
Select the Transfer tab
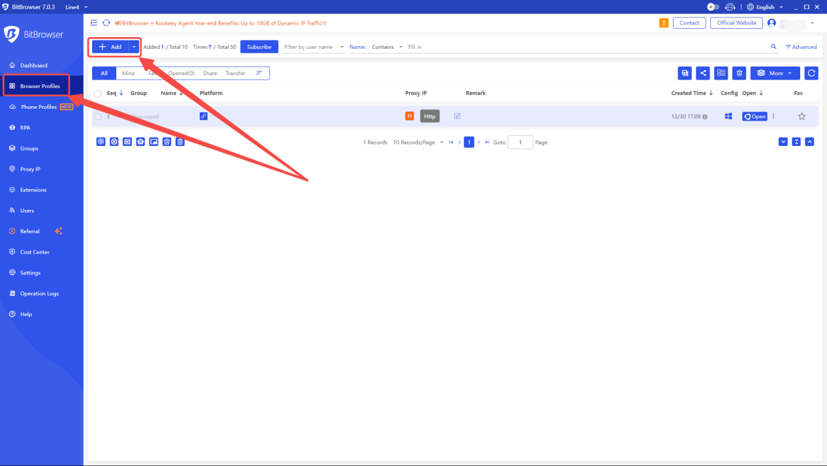(236, 73)
